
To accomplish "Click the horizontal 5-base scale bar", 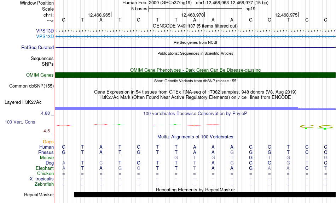I will point(196,9).
